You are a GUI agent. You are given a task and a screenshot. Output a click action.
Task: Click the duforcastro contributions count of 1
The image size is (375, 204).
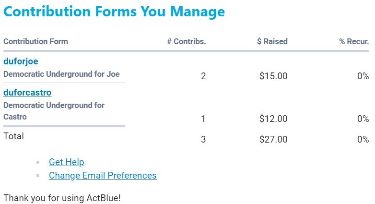click(203, 119)
